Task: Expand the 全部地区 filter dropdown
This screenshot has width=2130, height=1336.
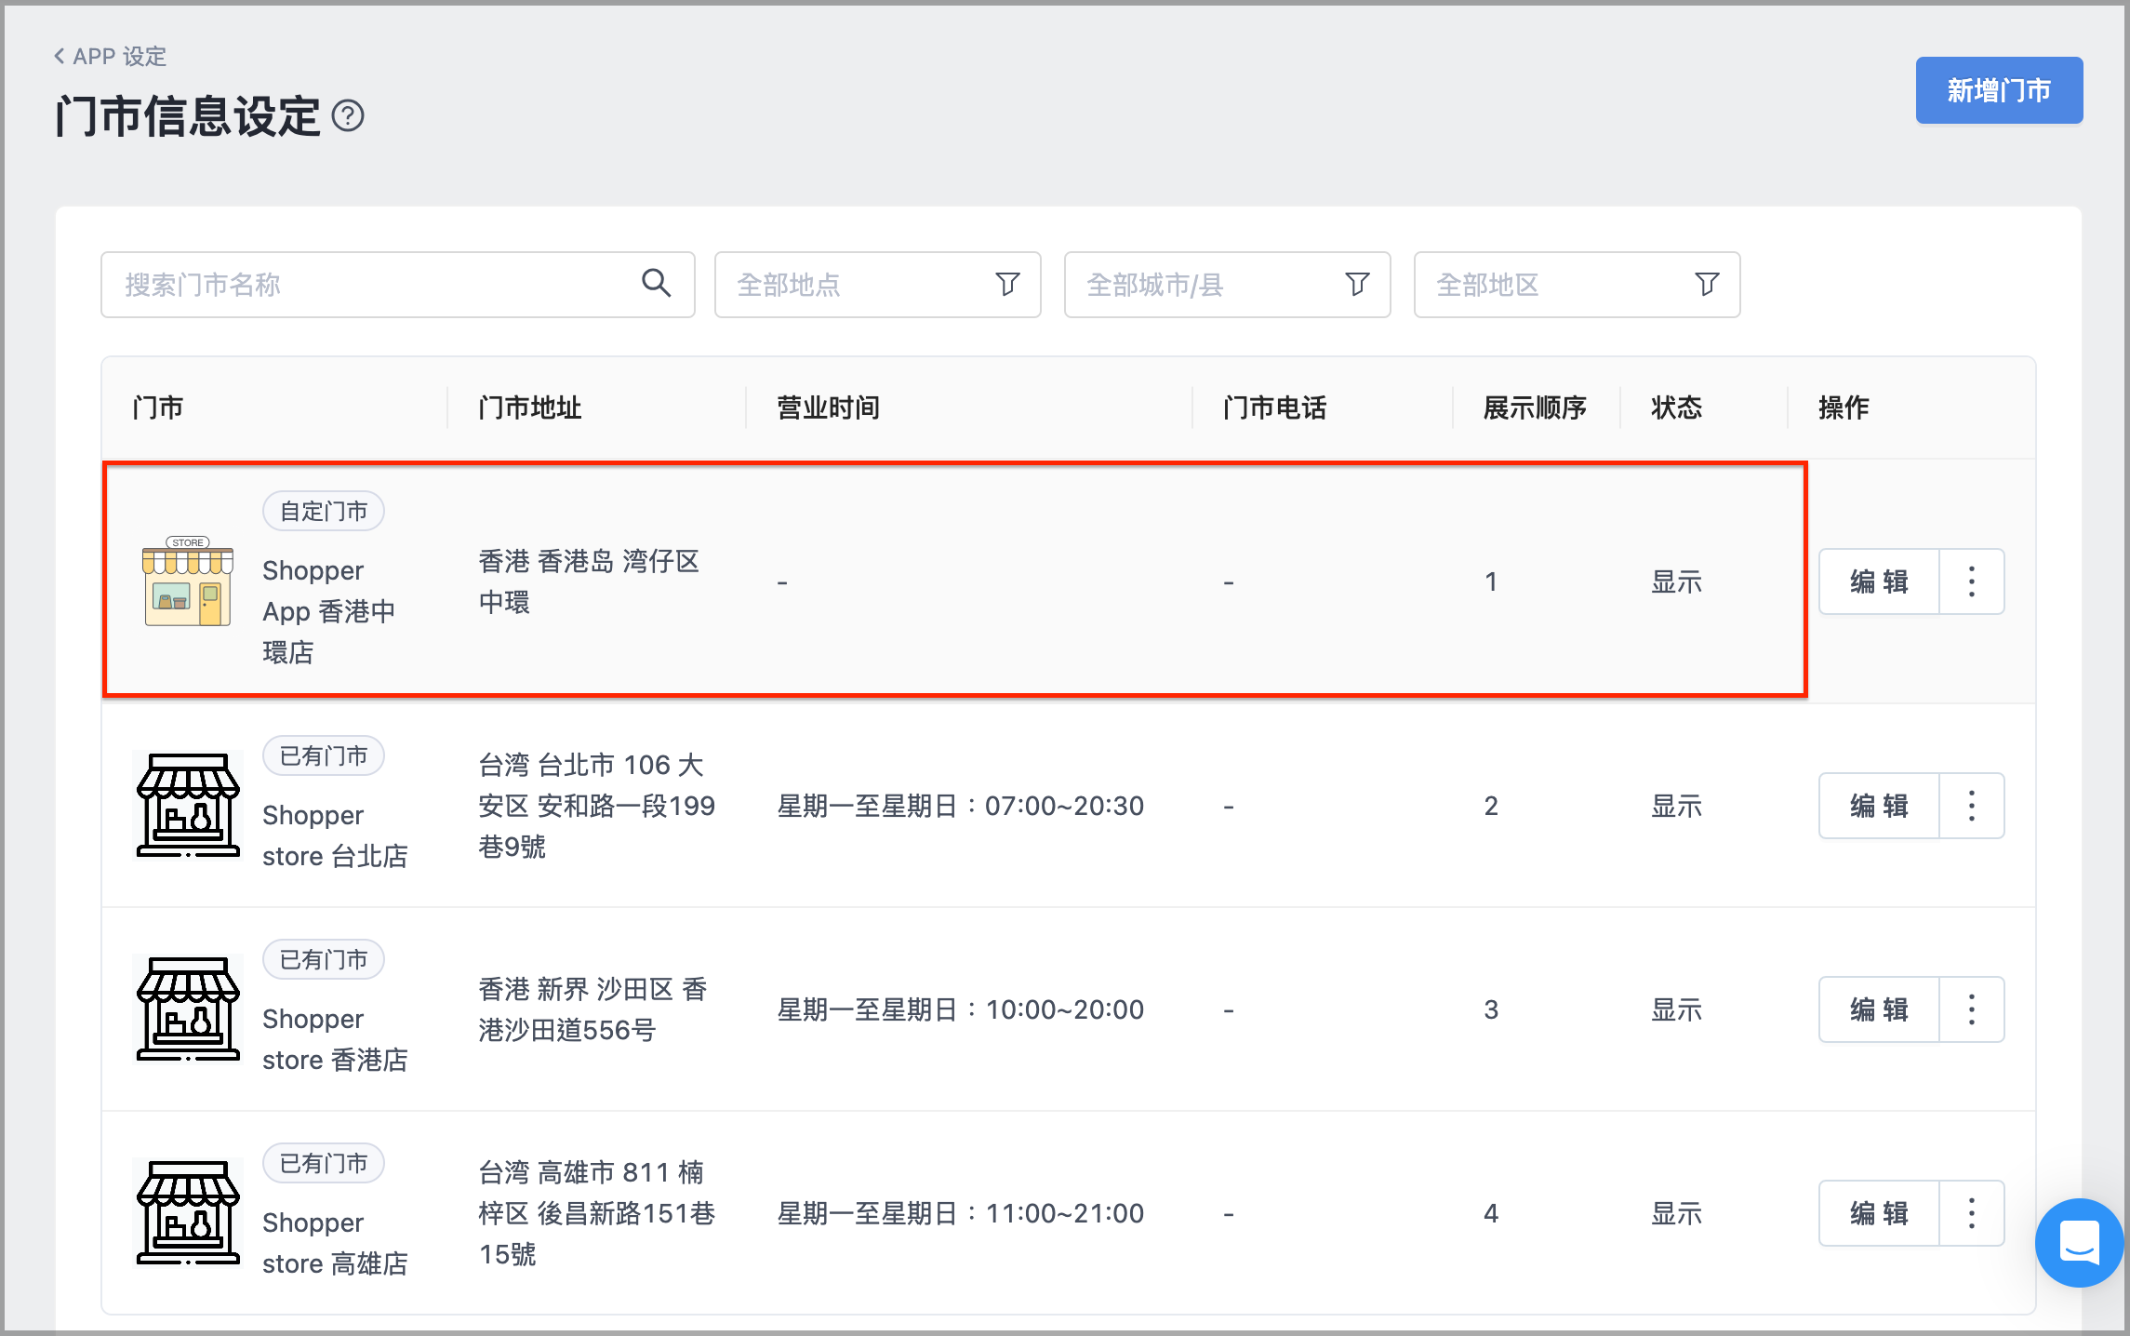Action: [x=1577, y=285]
